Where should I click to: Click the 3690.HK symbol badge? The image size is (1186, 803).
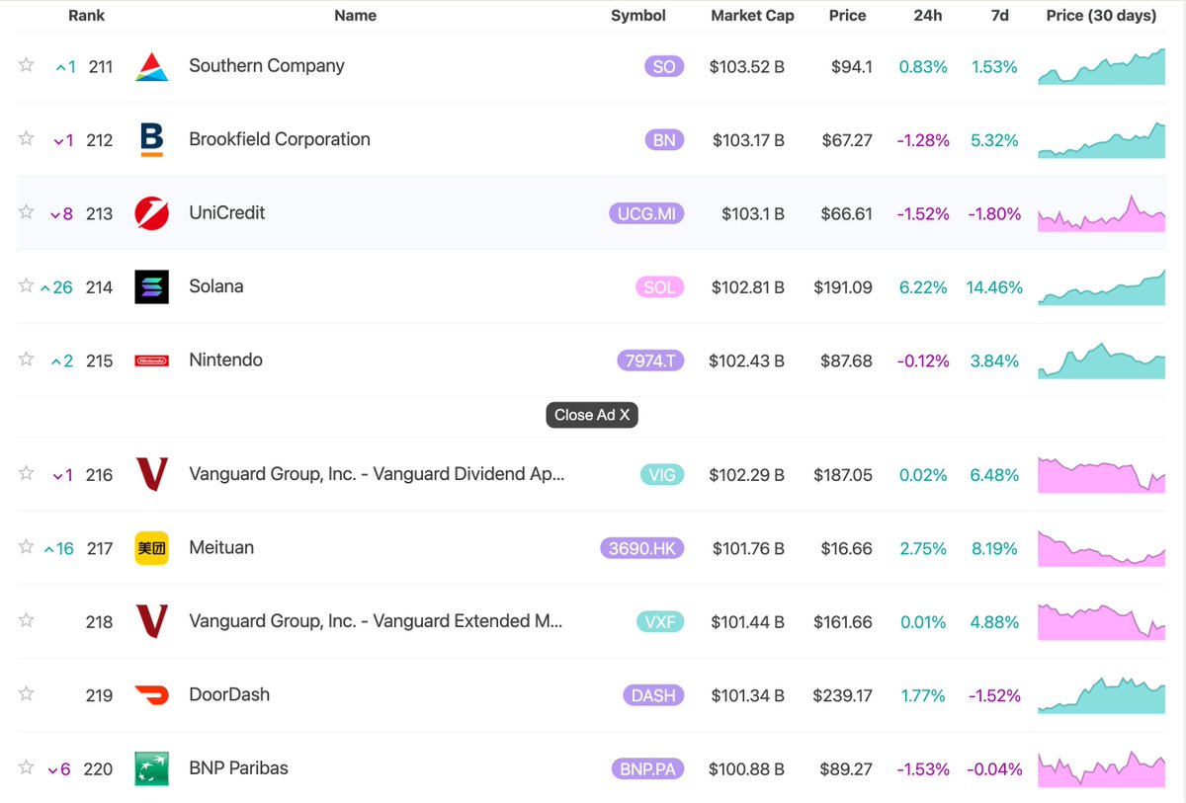(x=642, y=548)
